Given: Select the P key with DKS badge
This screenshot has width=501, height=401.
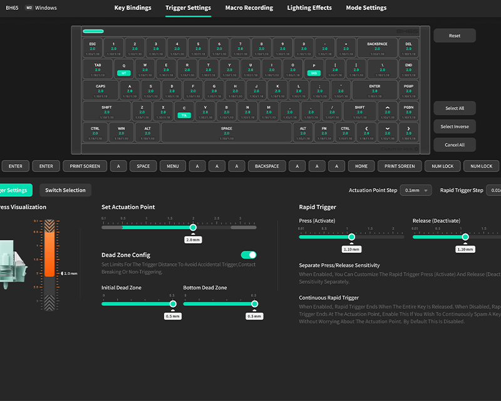Looking at the screenshot, I should point(314,69).
